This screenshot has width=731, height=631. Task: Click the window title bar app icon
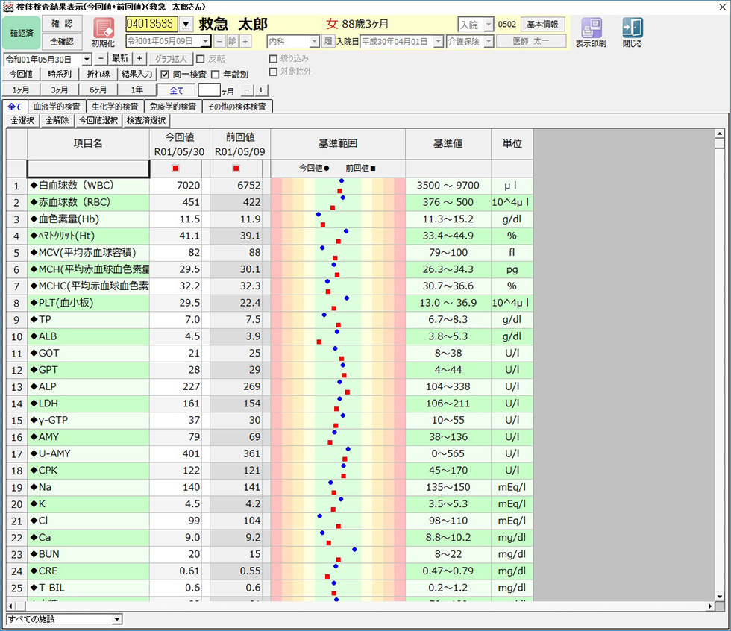click(8, 7)
